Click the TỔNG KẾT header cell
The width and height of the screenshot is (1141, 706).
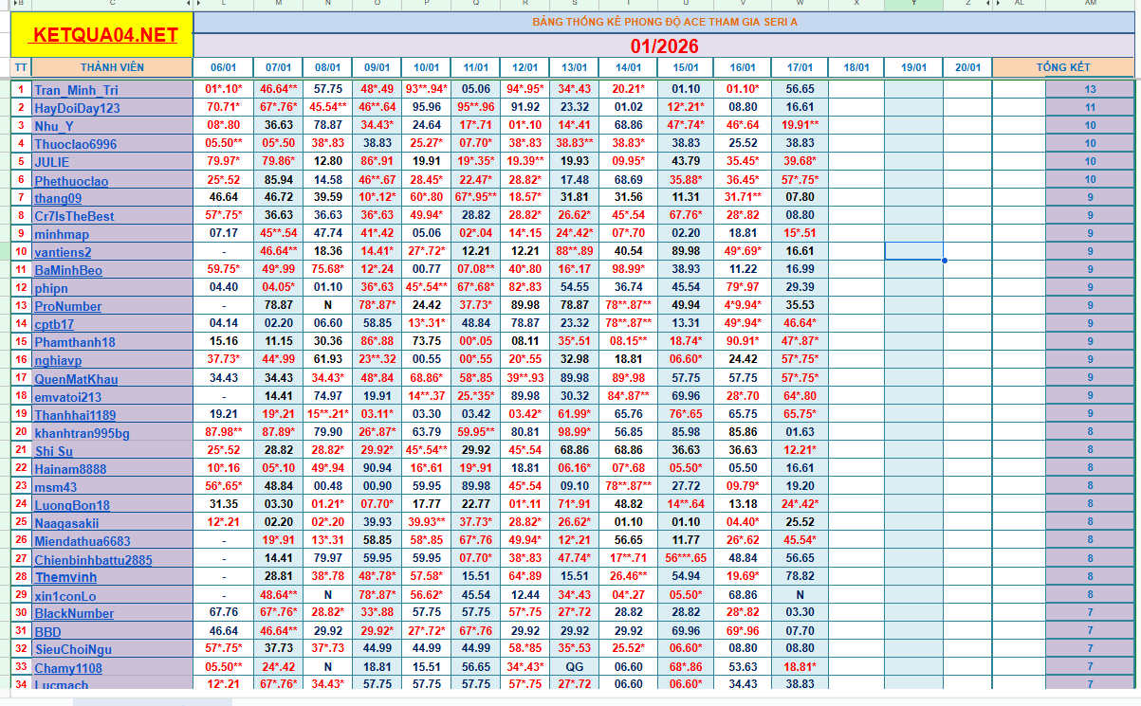(1062, 67)
